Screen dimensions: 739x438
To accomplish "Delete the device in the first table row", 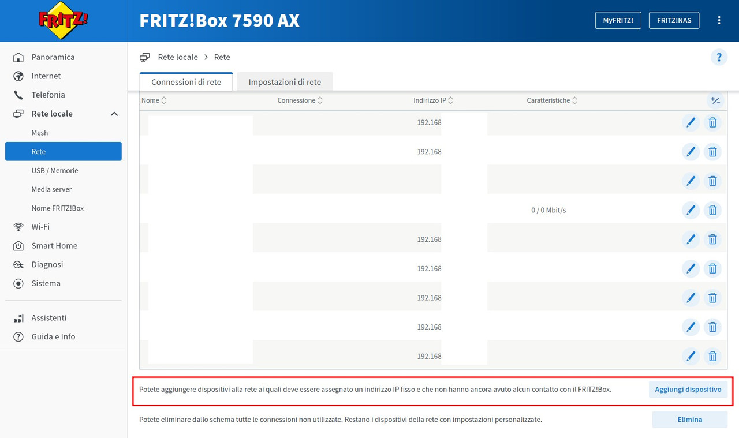I will (x=712, y=122).
